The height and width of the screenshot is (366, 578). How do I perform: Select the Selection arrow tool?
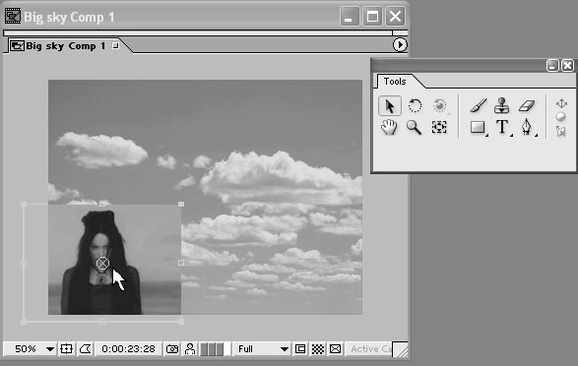pyautogui.click(x=390, y=106)
